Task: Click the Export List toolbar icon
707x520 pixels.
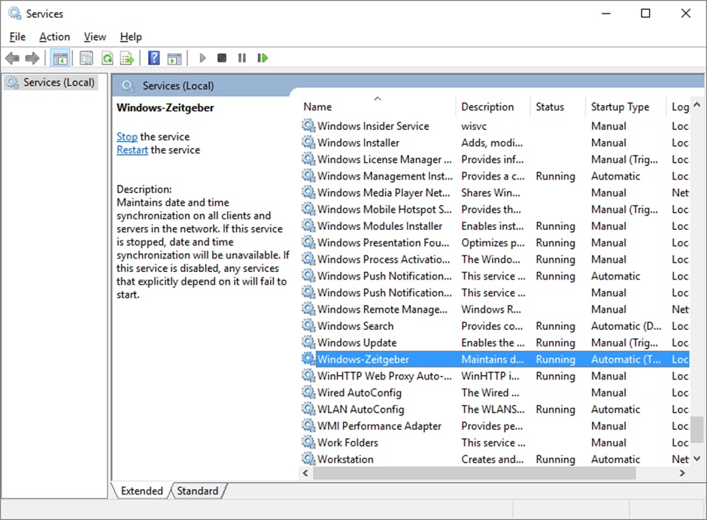Action: click(x=127, y=58)
